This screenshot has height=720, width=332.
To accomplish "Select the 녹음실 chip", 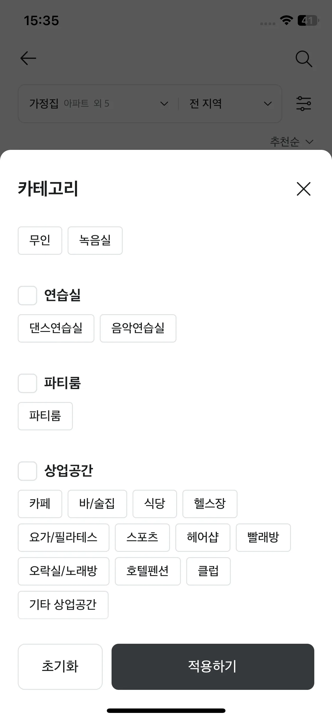I will coord(95,241).
